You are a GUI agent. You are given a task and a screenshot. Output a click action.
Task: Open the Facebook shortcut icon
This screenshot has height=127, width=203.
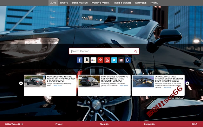coord(80,60)
